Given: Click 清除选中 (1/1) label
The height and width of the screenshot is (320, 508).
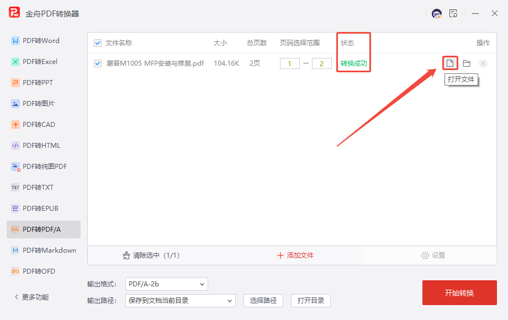Looking at the screenshot, I should (156, 255).
